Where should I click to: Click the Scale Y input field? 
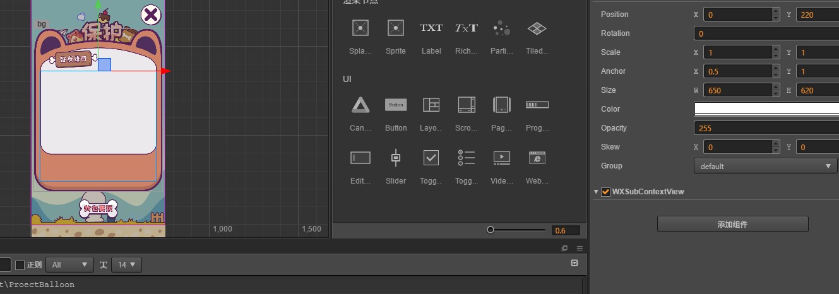(x=818, y=52)
